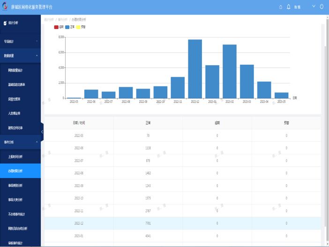Image resolution: width=329 pixels, height=247 pixels.
Task: Click the value 7701 in 正常 column
Action: click(148, 223)
